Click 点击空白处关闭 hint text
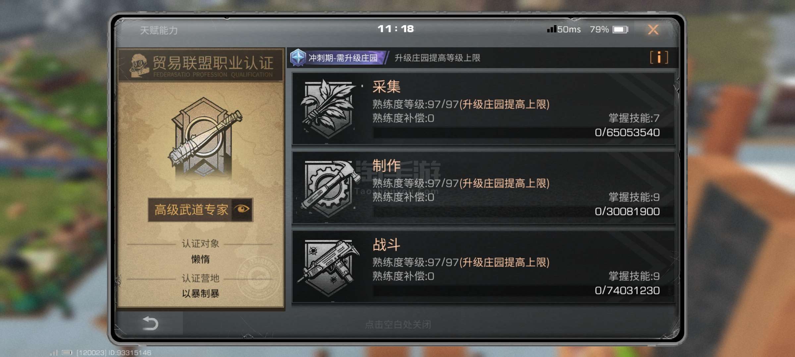This screenshot has width=795, height=357. (398, 325)
